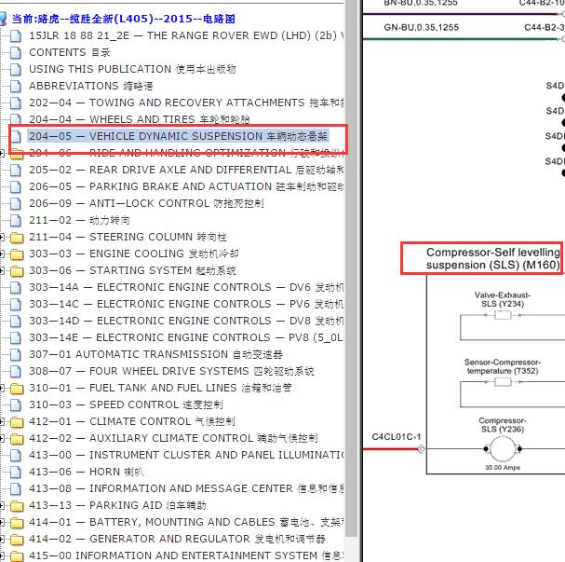Expand 412—02 AUXILIARY CLIMATE CONTROL folder
This screenshot has width=565, height=562.
click(2, 439)
